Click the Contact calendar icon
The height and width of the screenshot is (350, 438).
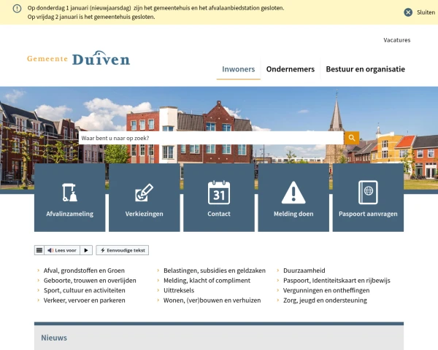(218, 192)
